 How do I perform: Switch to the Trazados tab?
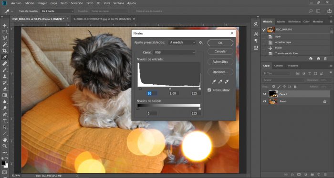(293, 66)
